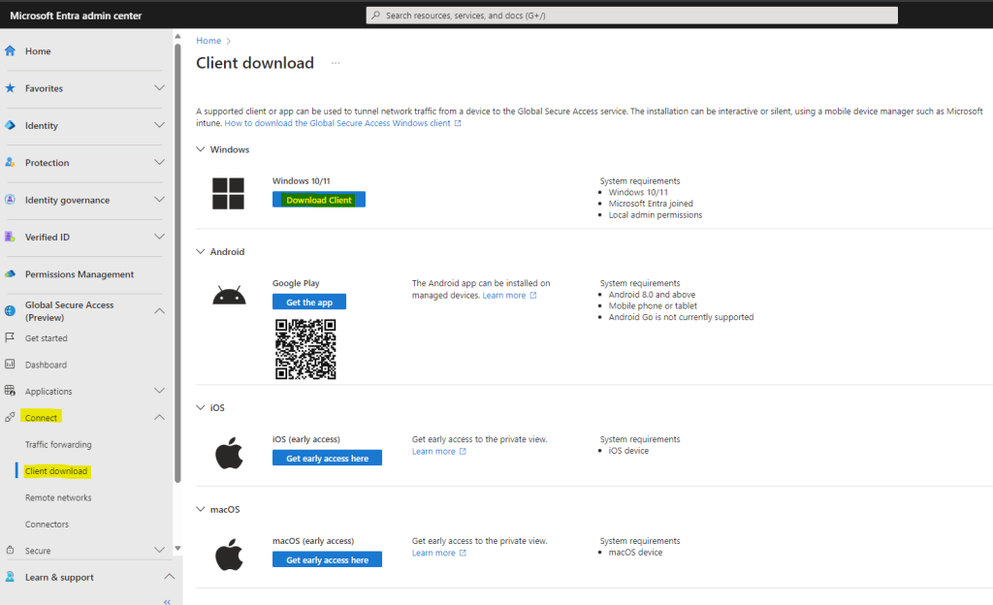
Task: Click macOS Get early access here button
Action: 327,559
